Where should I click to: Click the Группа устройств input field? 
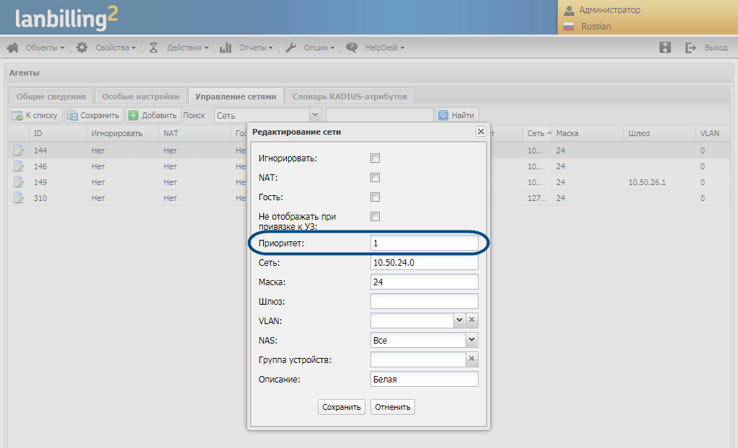click(x=418, y=359)
